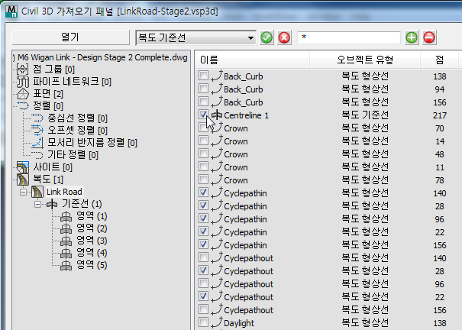Click the app icon in the title bar
This screenshot has height=330, width=462.
coord(11,11)
